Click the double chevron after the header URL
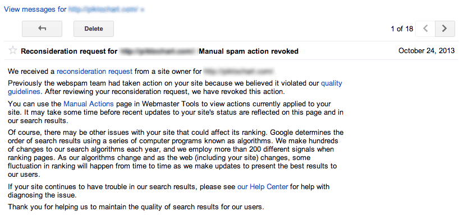Image resolution: width=463 pixels, height=216 pixels. click(143, 10)
